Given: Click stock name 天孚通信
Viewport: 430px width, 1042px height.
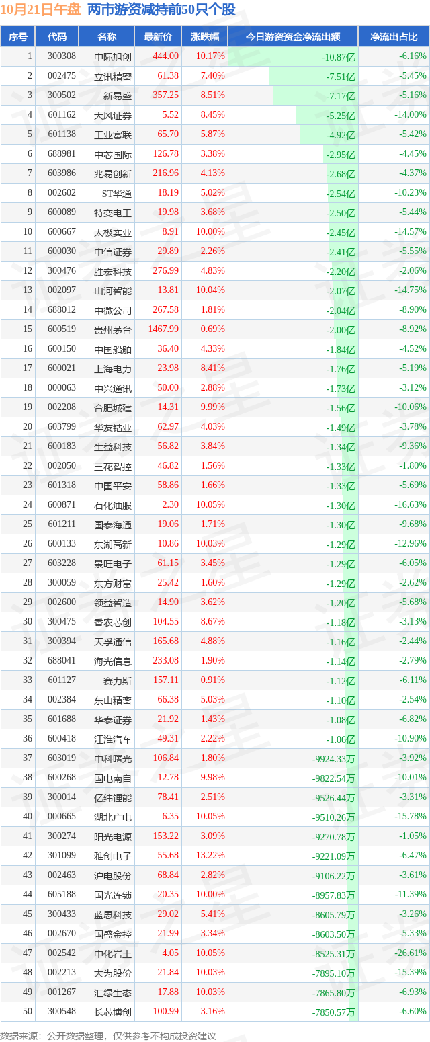Looking at the screenshot, I should 113,641.
